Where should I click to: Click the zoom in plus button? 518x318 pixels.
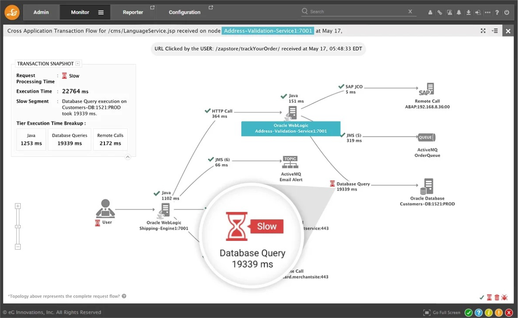pos(18,206)
